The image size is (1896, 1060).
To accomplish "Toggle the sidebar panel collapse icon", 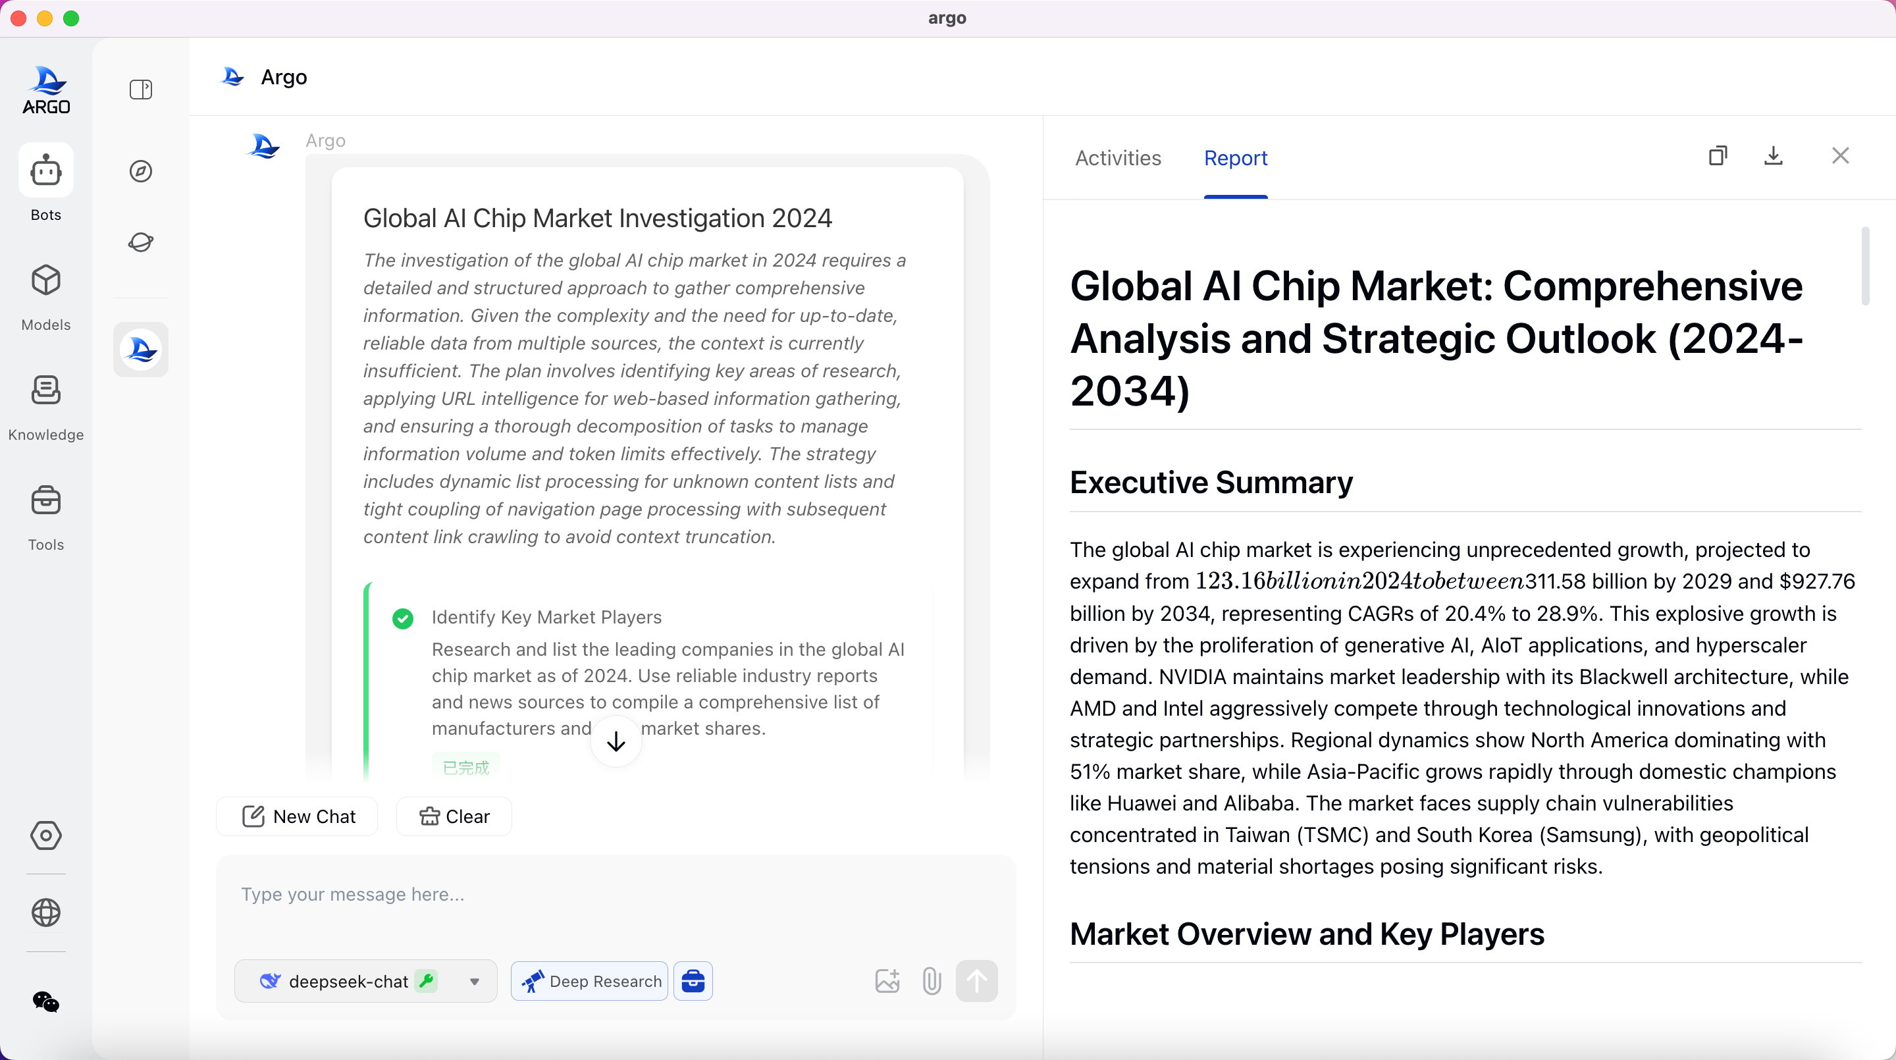I will coord(141,90).
